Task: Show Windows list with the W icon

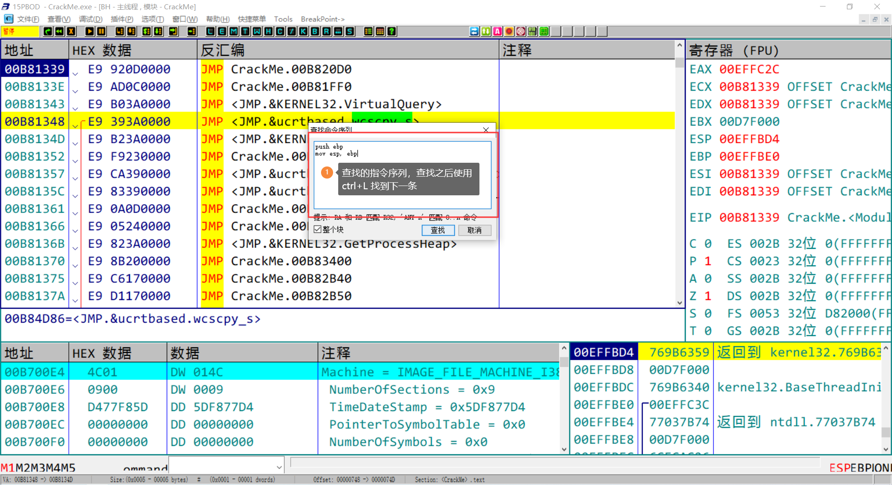Action: click(257, 31)
